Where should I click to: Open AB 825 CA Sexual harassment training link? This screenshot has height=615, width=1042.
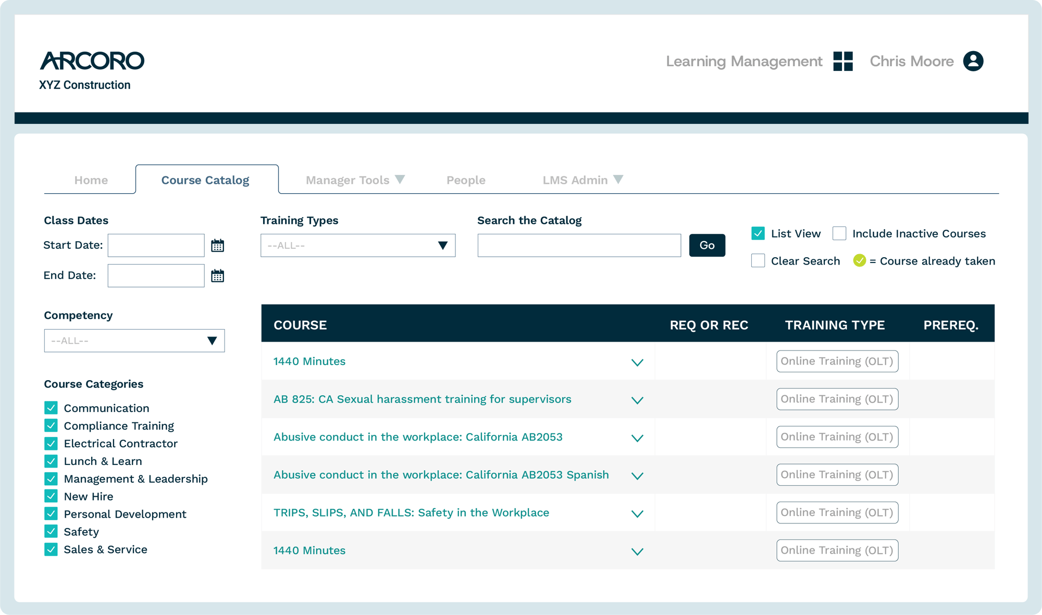[x=423, y=399]
